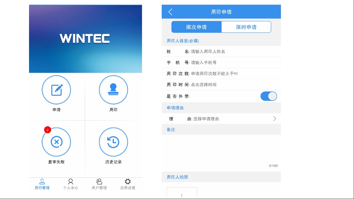Click the dashed photo upload box
Image resolution: width=354 pixels, height=199 pixels.
tap(182, 193)
